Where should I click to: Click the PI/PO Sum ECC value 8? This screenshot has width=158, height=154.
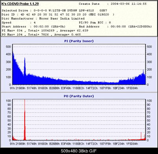coord(110,23)
